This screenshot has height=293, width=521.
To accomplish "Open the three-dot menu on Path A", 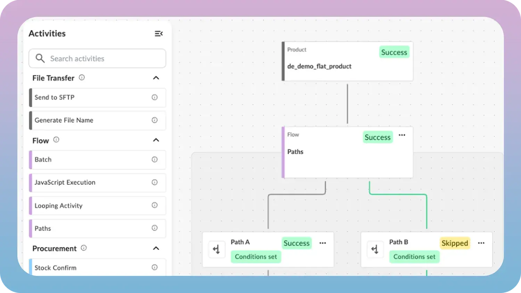I will click(x=323, y=243).
